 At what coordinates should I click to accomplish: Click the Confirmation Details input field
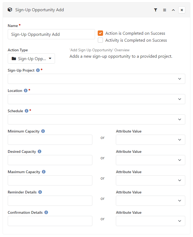[x=50, y=221]
